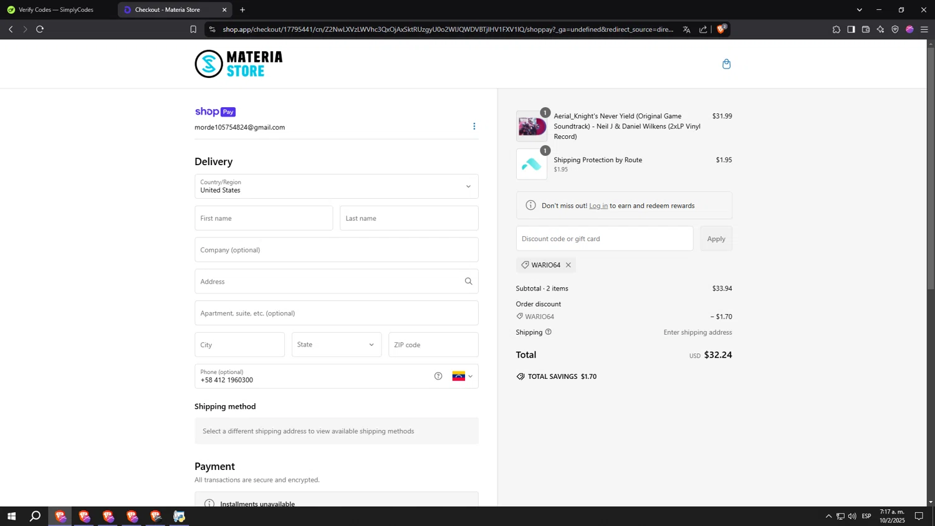Open the Brave VPN icon
The image size is (935, 526).
point(895,29)
